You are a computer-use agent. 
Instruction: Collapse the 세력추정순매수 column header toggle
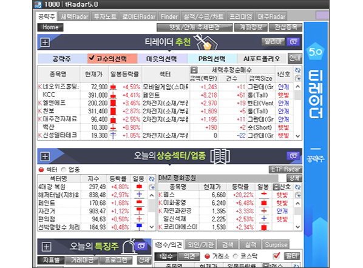(x=194, y=70)
